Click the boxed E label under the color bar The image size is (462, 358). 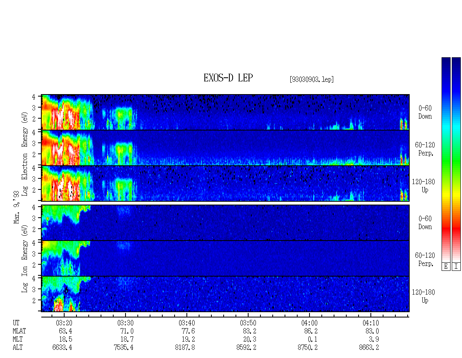[x=446, y=267]
